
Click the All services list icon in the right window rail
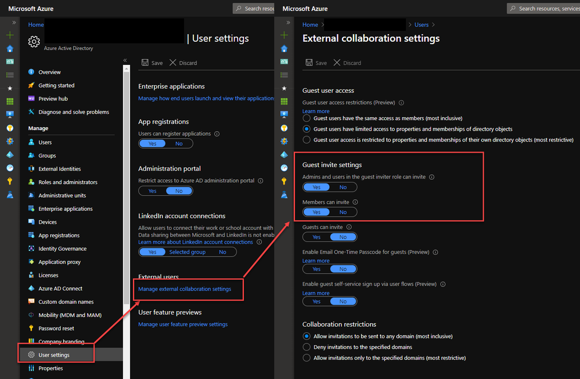284,75
